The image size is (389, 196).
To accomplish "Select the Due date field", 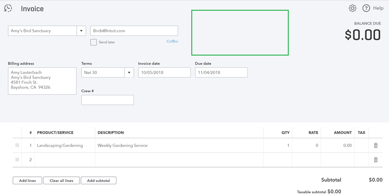I will [x=221, y=72].
